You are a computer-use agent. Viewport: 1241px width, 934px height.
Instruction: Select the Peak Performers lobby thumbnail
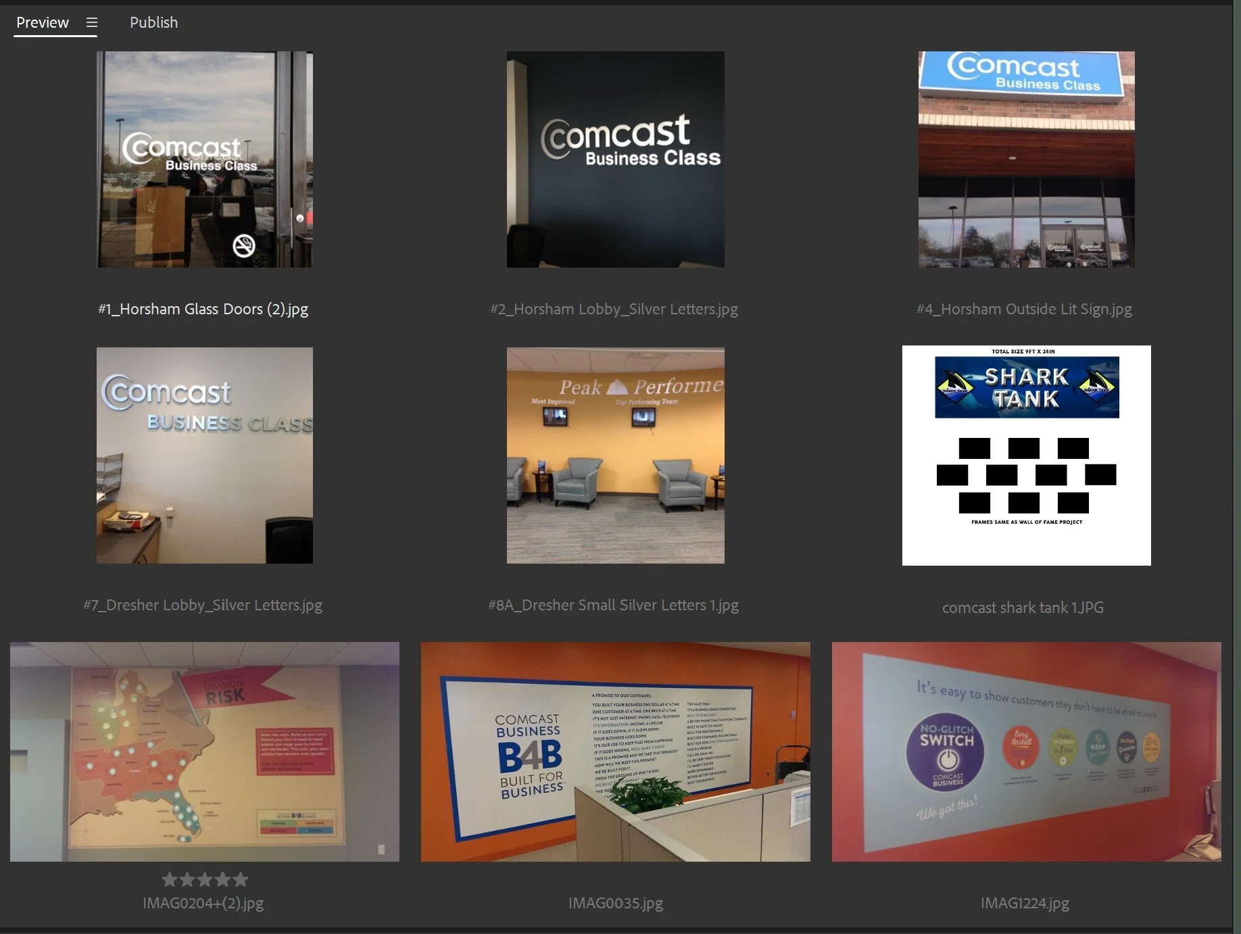click(616, 456)
